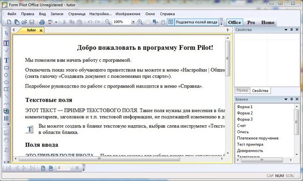Open the zoom level dropdown
The image size is (303, 181).
tap(133, 22)
